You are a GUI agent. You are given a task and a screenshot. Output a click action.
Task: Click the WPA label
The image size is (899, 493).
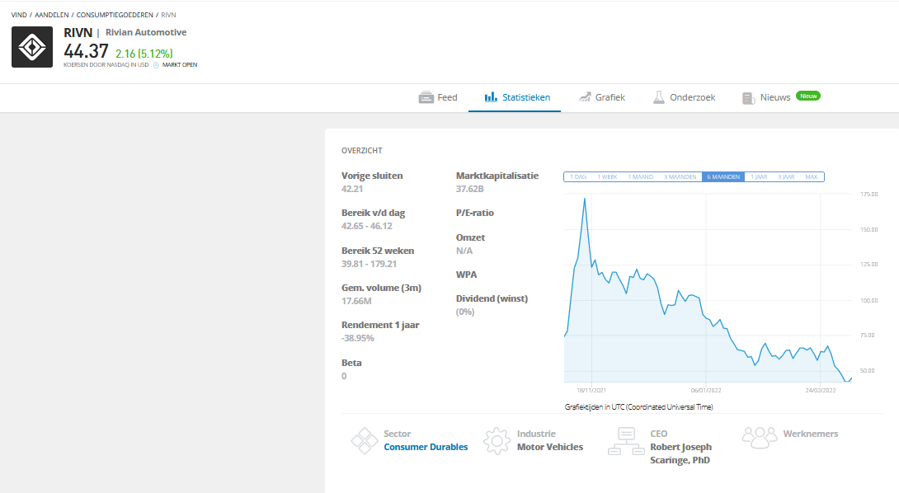click(467, 275)
